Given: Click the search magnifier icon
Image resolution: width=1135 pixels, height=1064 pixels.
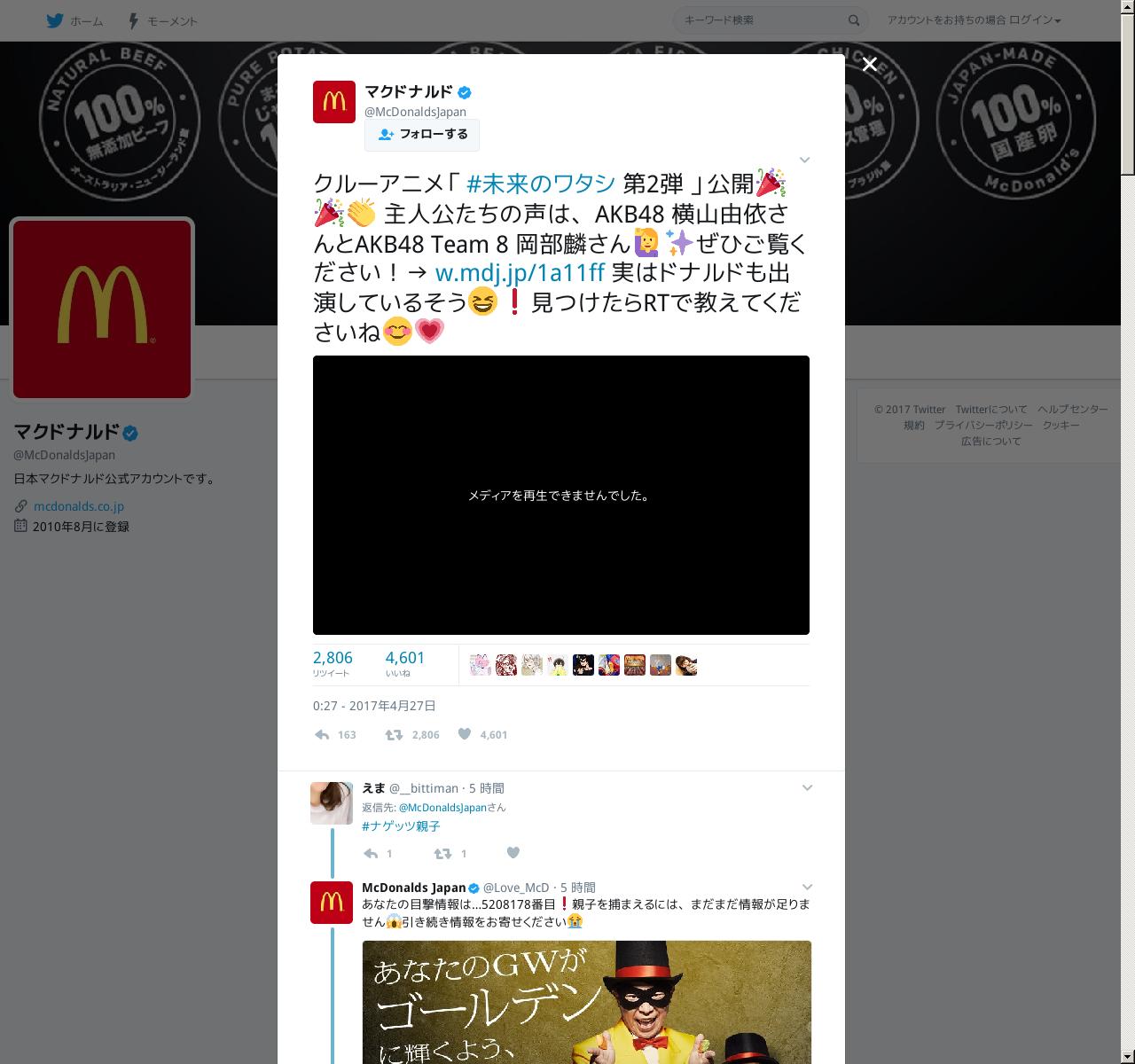Looking at the screenshot, I should pyautogui.click(x=854, y=20).
